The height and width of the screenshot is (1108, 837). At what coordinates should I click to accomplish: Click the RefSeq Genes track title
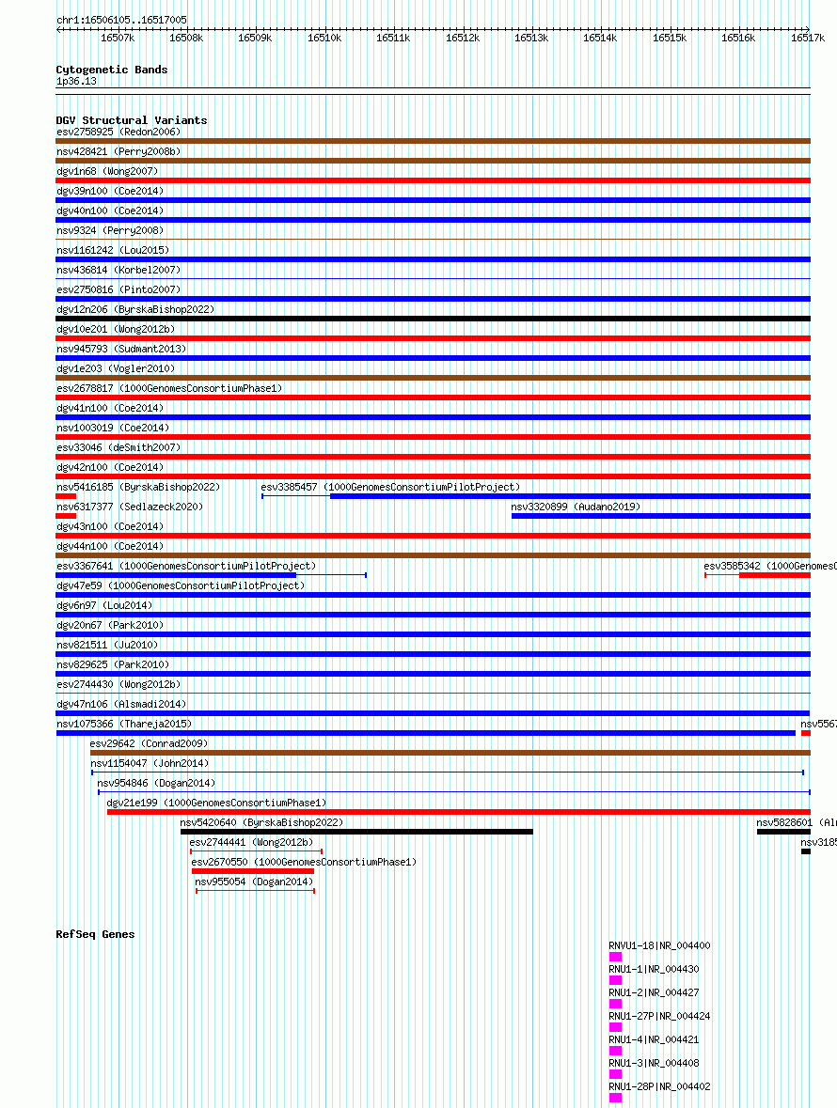point(95,935)
